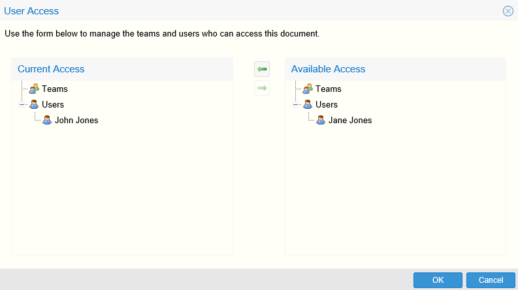Click Users folder icon in Current Access

tap(34, 104)
